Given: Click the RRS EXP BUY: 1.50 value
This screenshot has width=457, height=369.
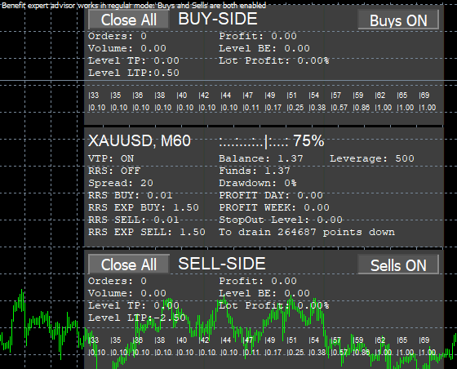Looking at the screenshot, I should (x=144, y=207).
